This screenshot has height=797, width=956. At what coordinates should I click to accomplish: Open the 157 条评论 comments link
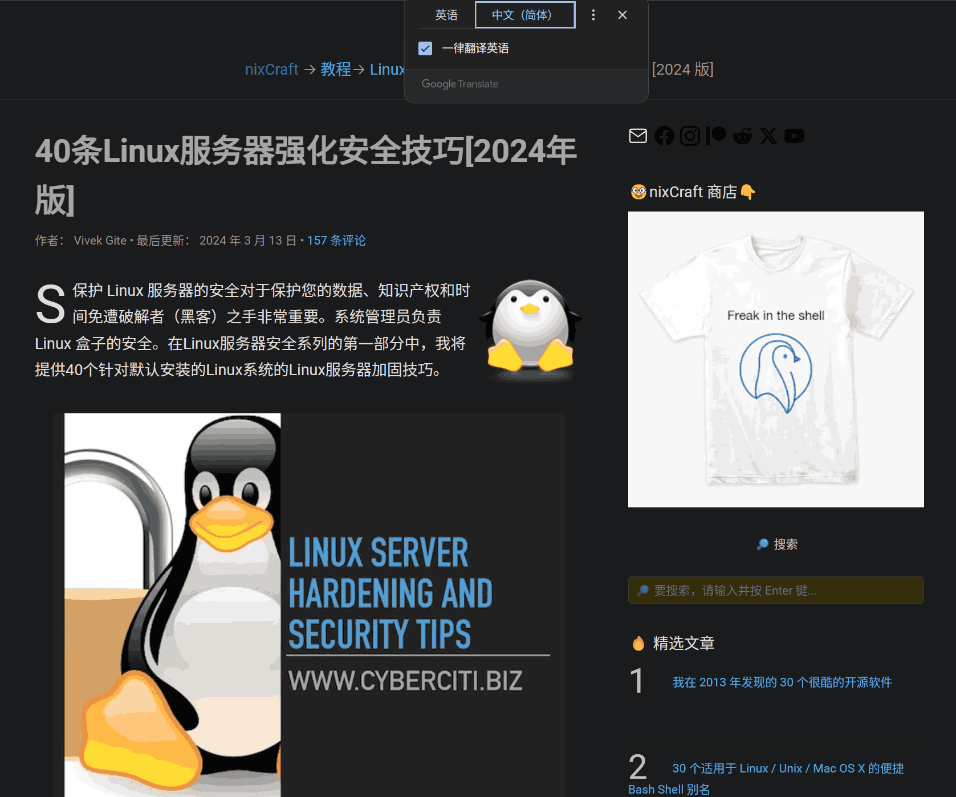336,241
